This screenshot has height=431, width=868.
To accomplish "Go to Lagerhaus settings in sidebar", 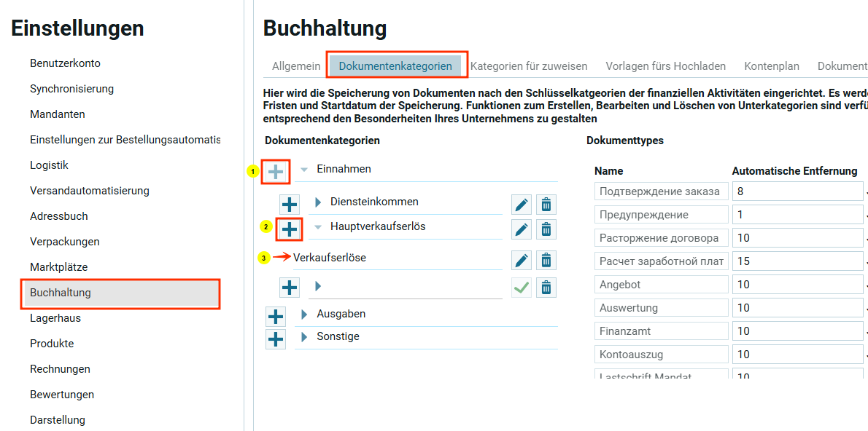I will point(55,318).
